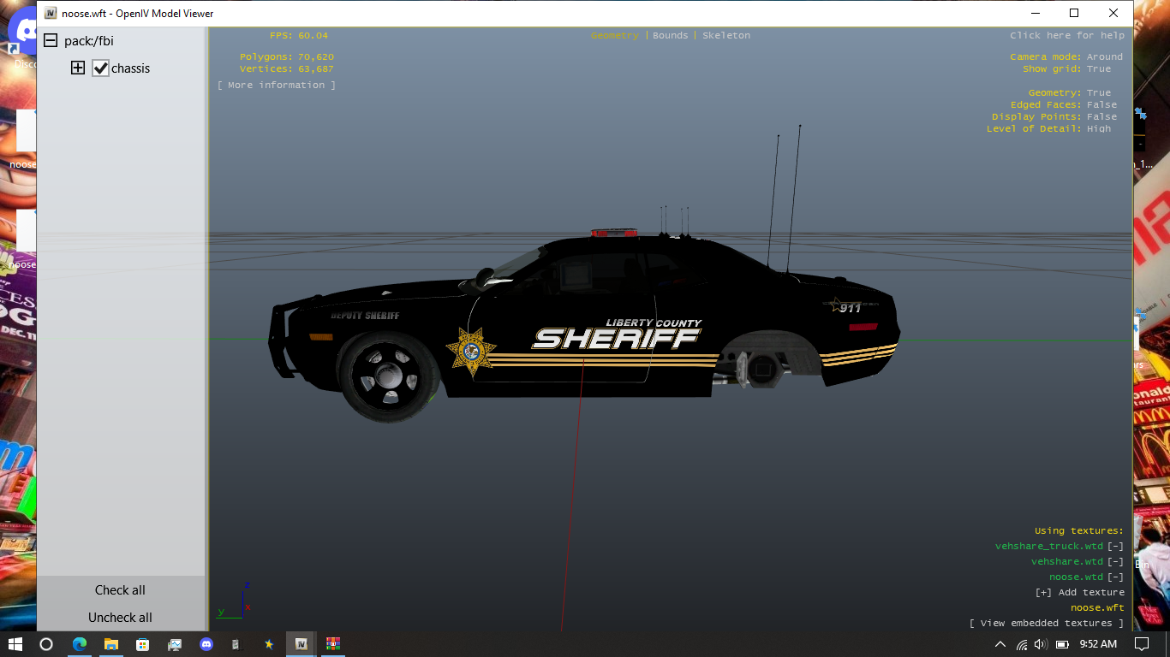Open the Microsoft Store taskbar icon
Screen dimensions: 1170x657
[143, 644]
